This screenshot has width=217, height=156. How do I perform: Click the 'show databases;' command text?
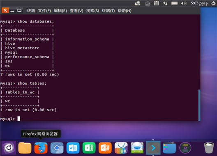(x=36, y=21)
